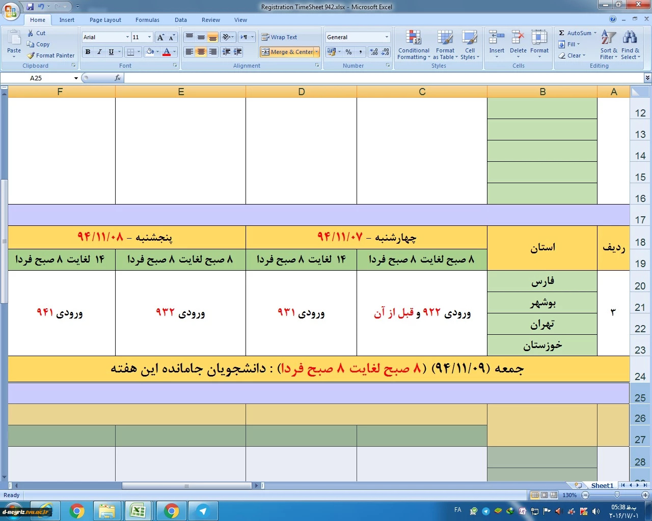Screen dimensions: 652x521
Task: Click Merge & Center button
Action: click(287, 52)
